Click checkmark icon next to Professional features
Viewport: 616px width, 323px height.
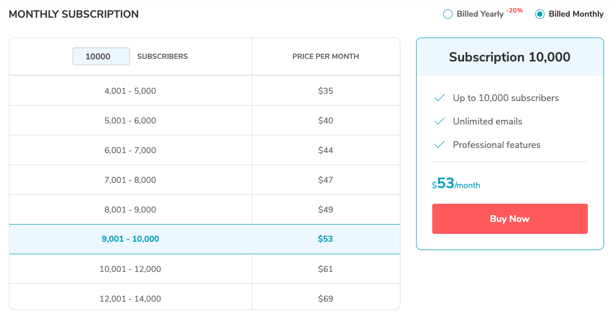[x=440, y=145]
